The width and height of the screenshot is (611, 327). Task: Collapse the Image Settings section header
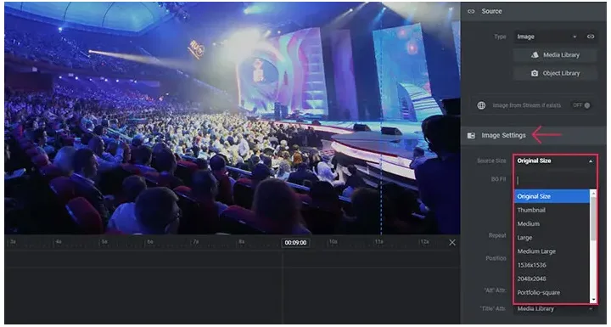click(534, 135)
